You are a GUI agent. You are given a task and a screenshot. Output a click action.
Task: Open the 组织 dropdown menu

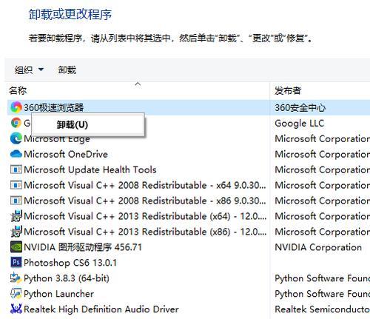(29, 70)
